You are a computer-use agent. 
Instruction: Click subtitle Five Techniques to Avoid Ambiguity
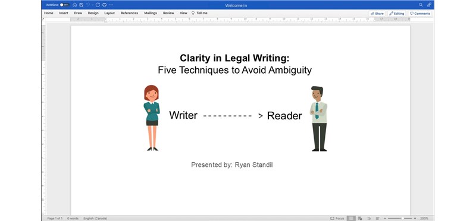tap(234, 70)
